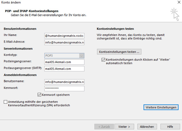Enable the SPA secure password authentication checkbox
Viewport: 182px width, 131px height.
pyautogui.click(x=6, y=102)
